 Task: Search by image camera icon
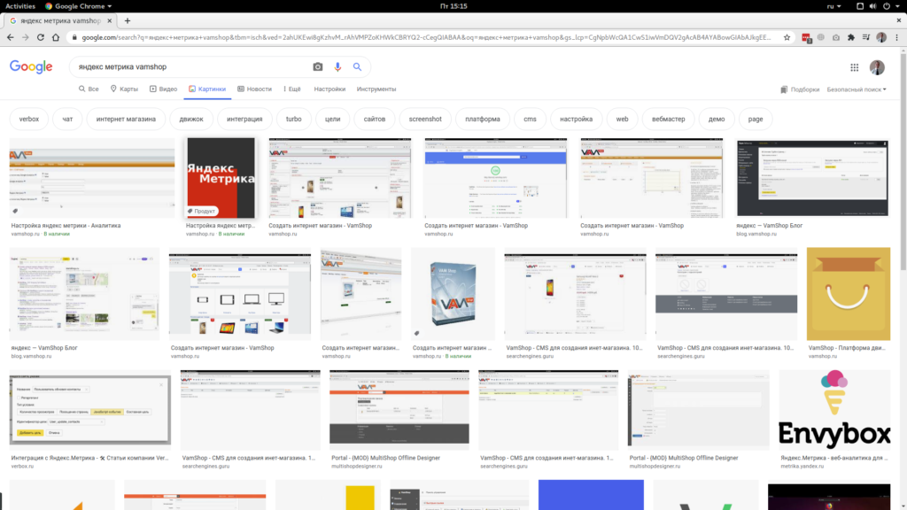pyautogui.click(x=318, y=67)
